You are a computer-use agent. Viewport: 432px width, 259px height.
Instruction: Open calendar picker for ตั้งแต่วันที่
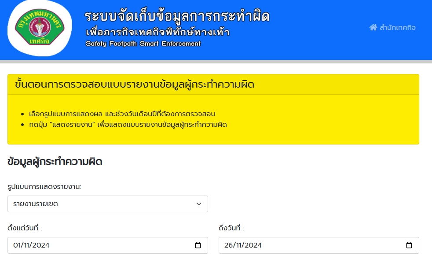[198, 245]
